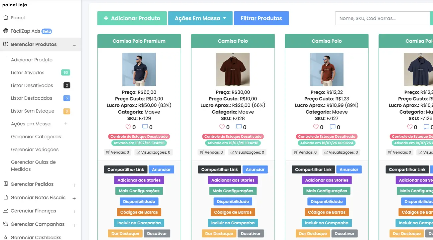Click comment icon on FZ127 product card
The height and width of the screenshot is (240, 433).
click(333, 127)
